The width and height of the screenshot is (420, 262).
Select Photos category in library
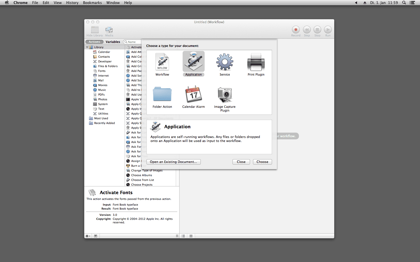pyautogui.click(x=104, y=99)
